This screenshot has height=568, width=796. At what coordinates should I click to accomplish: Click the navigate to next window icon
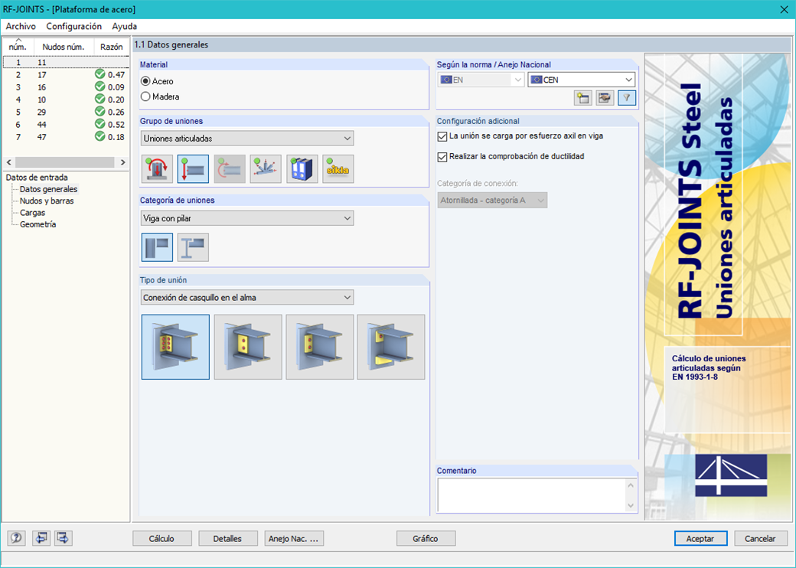[63, 538]
